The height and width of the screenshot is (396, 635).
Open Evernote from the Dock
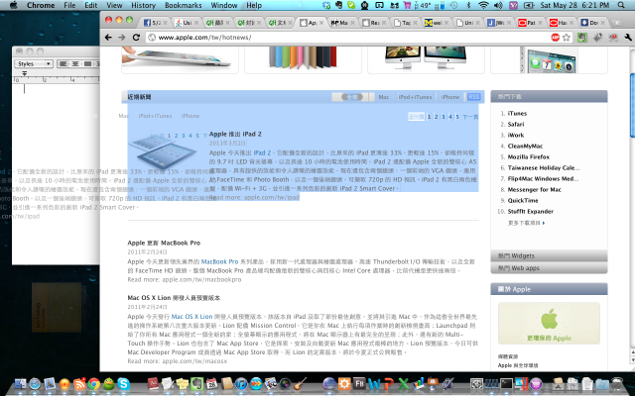tap(196, 383)
